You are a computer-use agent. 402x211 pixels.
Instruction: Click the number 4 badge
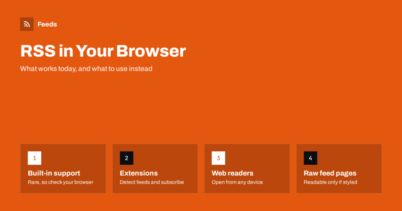310,158
